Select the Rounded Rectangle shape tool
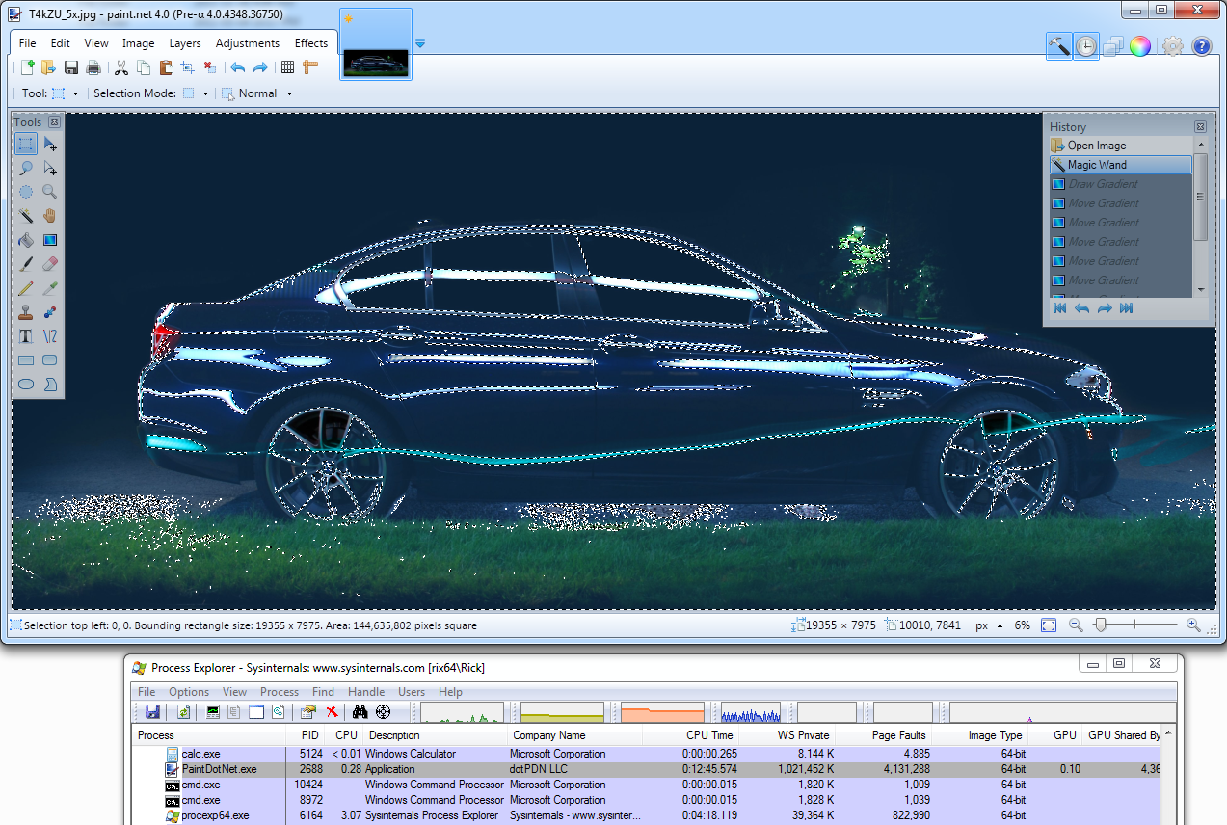Screen dimensions: 1227x825 [x=50, y=360]
